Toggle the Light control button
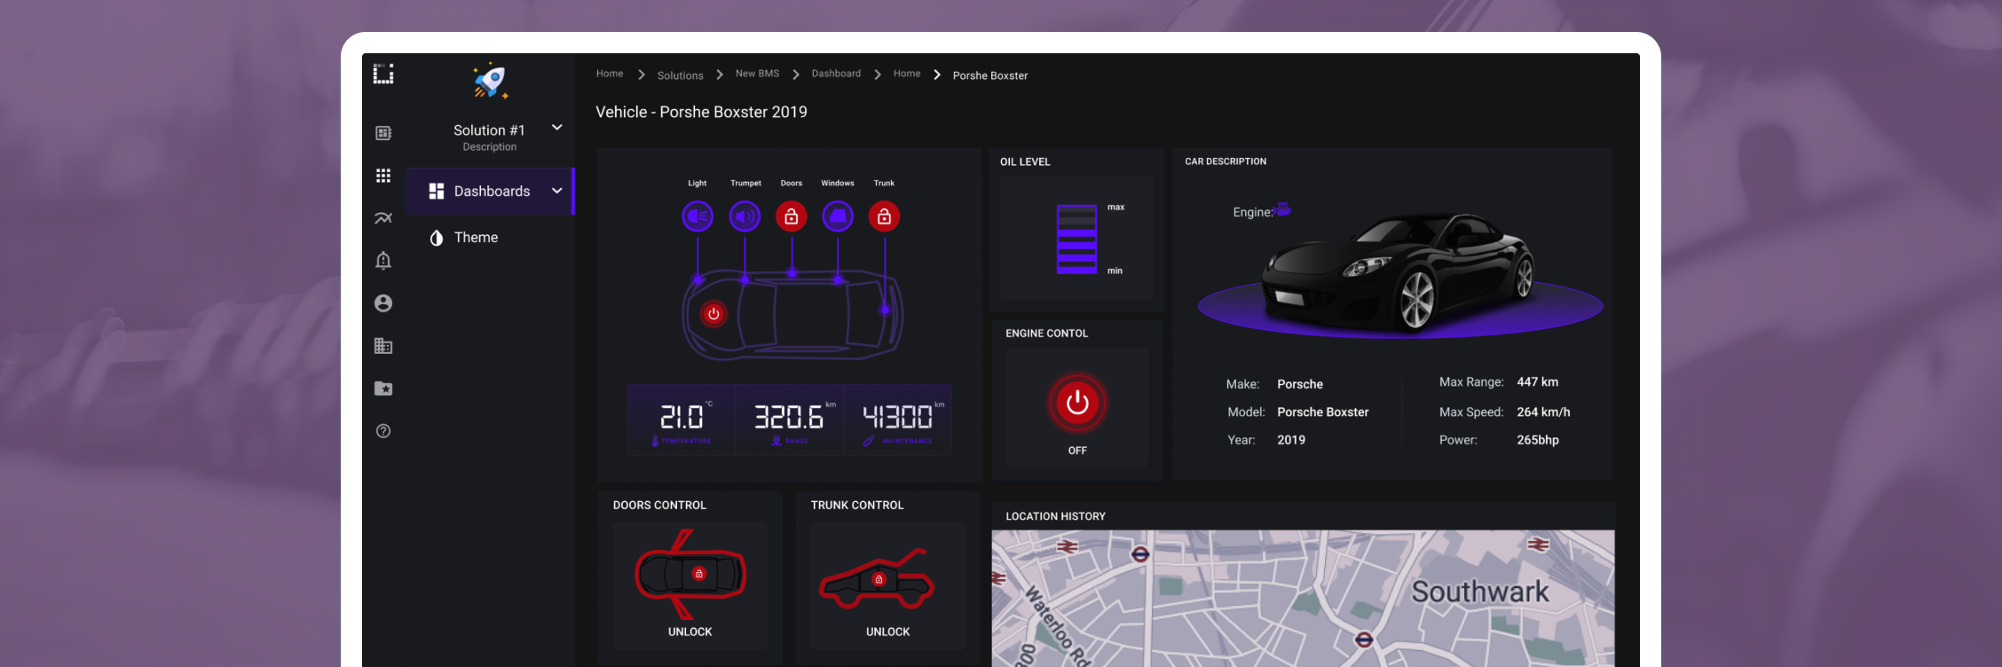Image resolution: width=2002 pixels, height=667 pixels. point(698,216)
